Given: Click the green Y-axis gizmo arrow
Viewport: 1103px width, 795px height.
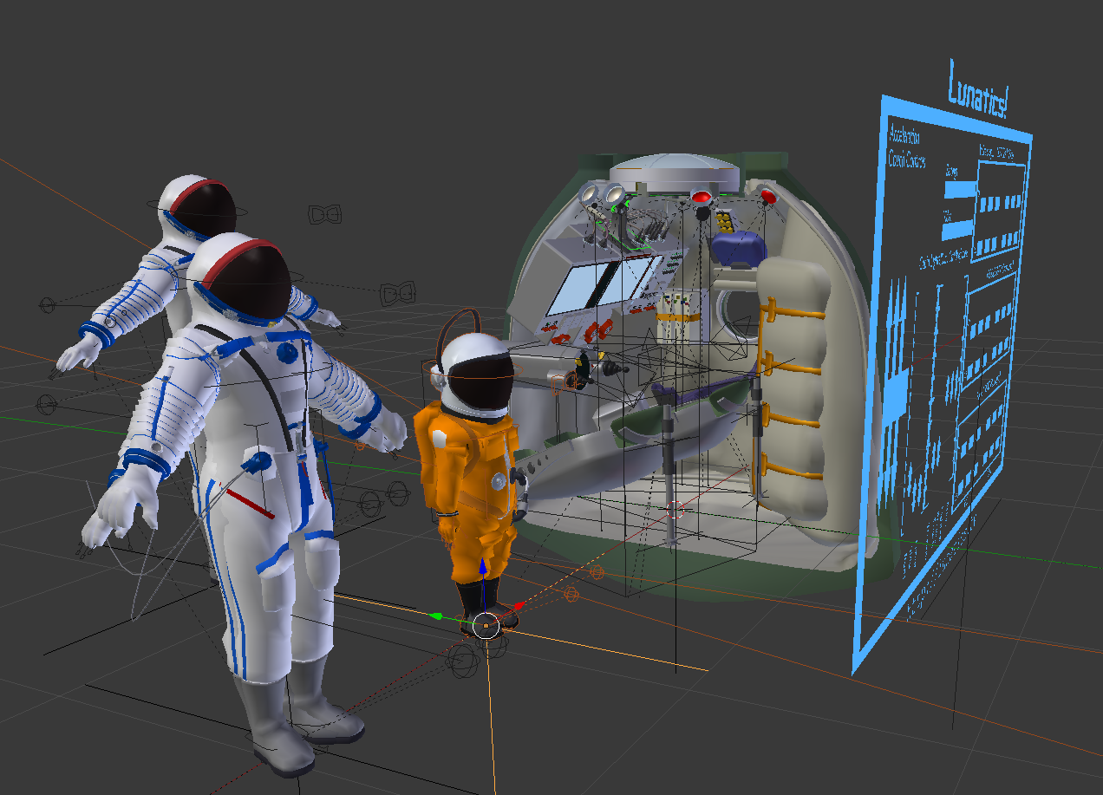Looking at the screenshot, I should pyautogui.click(x=436, y=616).
